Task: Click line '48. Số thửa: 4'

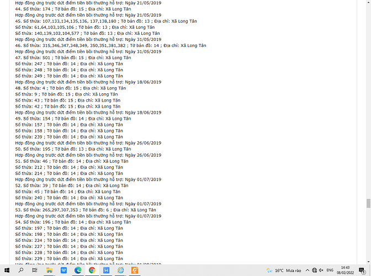Action: tap(71, 88)
